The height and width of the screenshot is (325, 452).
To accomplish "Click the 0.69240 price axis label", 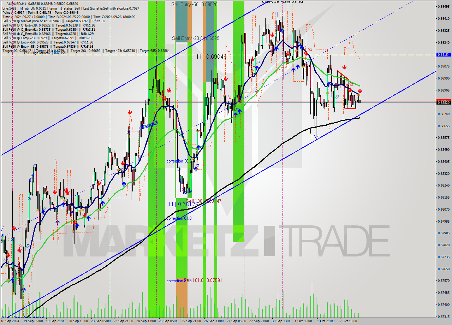I will (444, 42).
